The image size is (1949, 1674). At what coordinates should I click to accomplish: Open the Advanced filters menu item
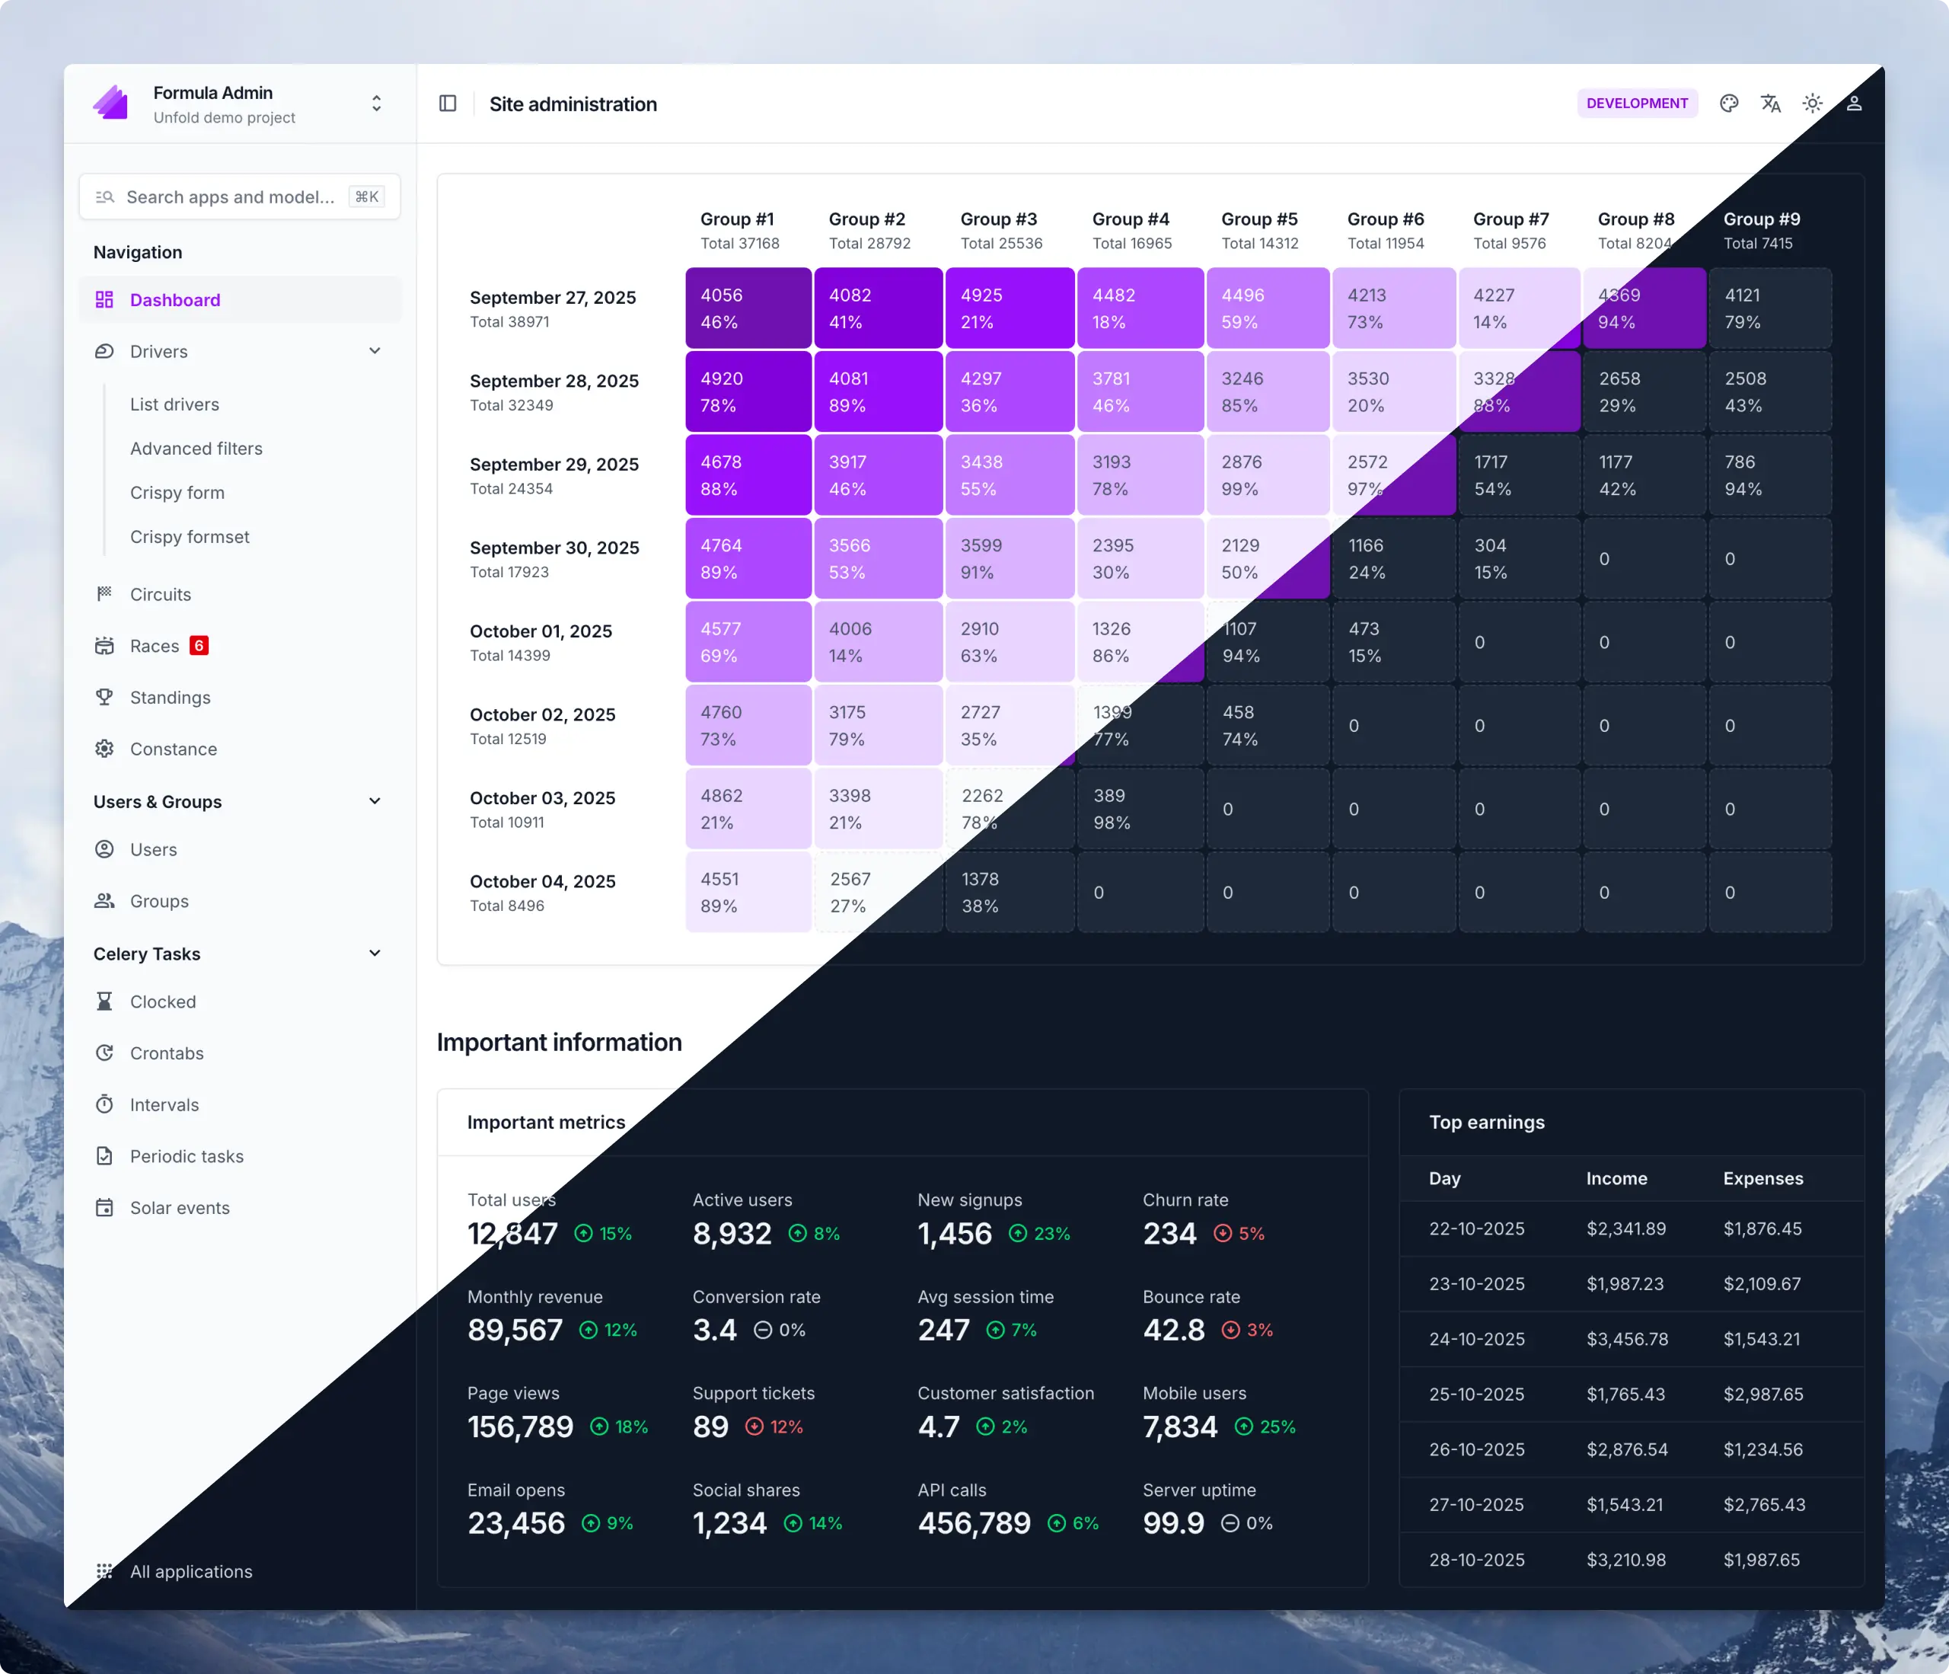point(196,449)
